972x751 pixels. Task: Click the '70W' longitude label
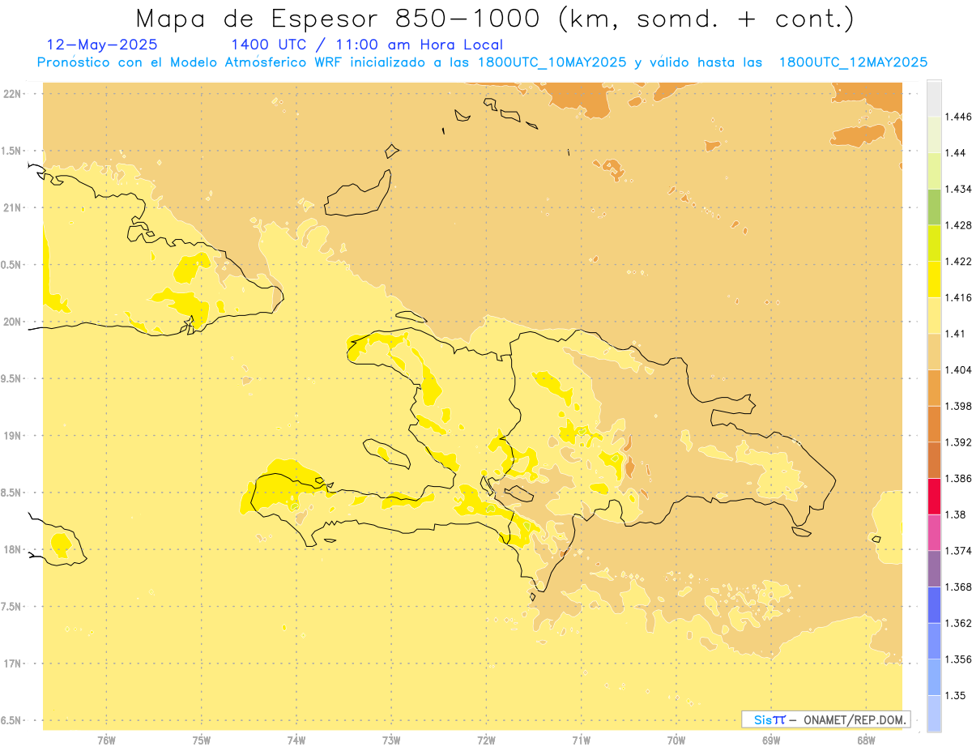676,740
